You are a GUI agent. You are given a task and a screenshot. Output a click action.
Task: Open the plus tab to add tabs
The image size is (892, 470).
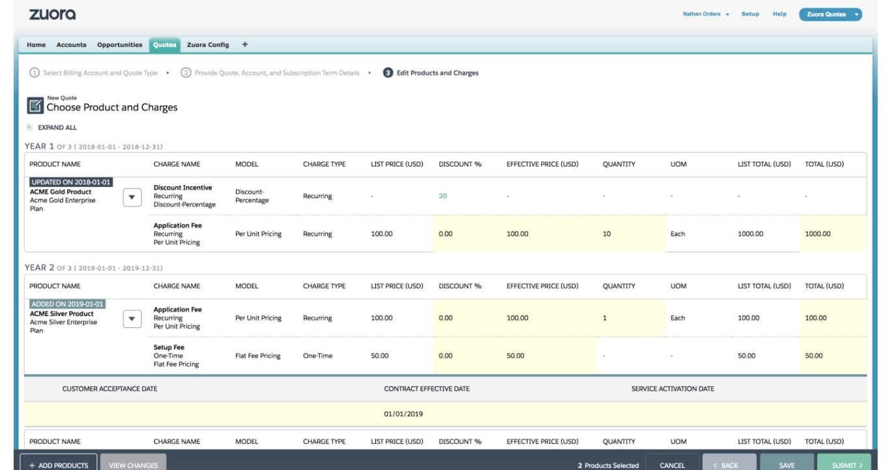coord(244,44)
